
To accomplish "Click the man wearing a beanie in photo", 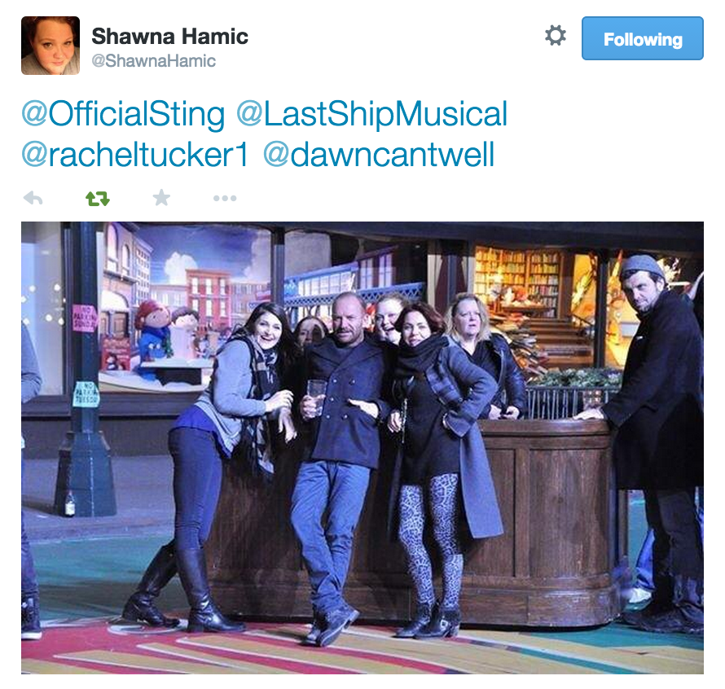I will pos(657,439).
